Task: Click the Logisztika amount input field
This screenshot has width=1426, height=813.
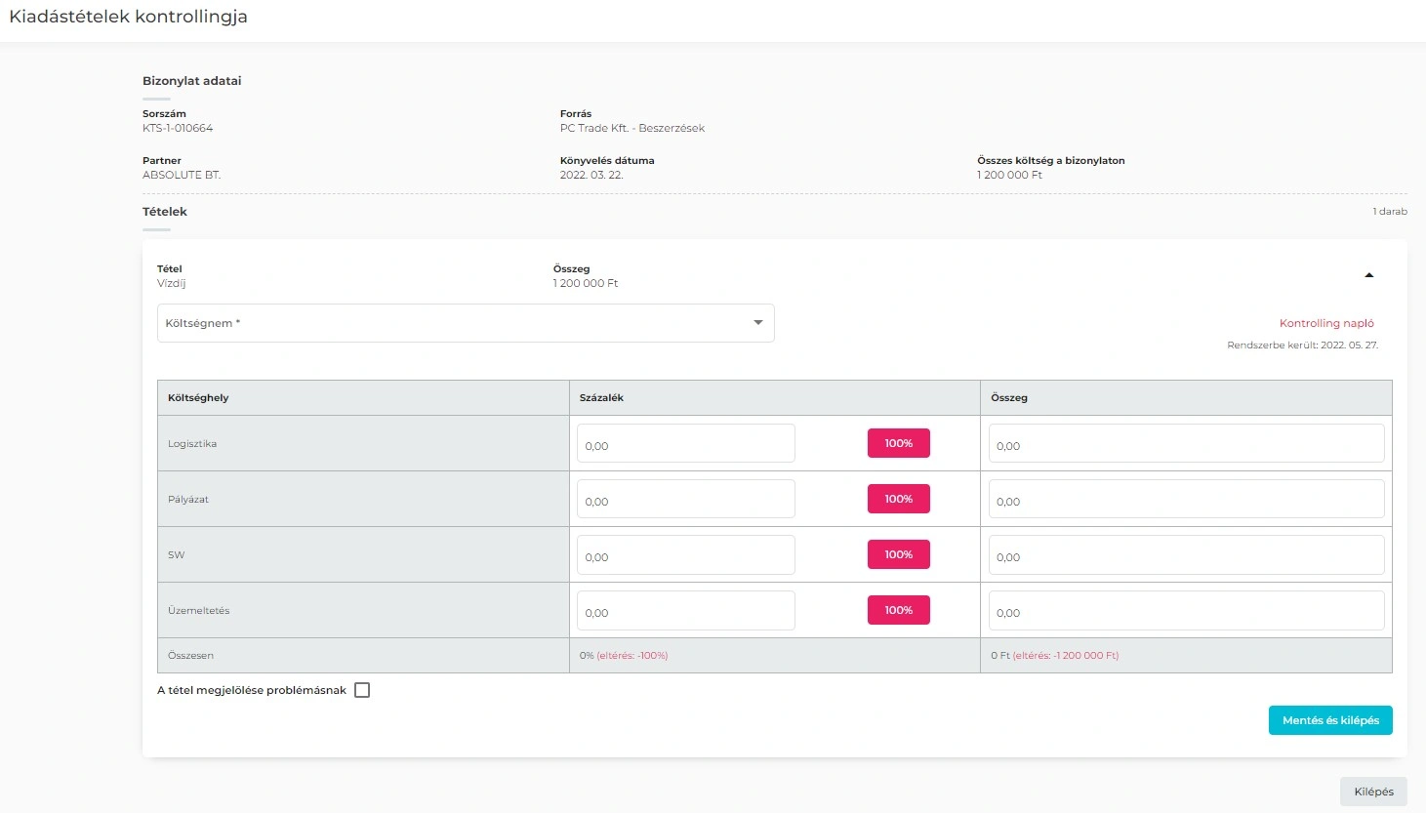Action: (x=1185, y=444)
